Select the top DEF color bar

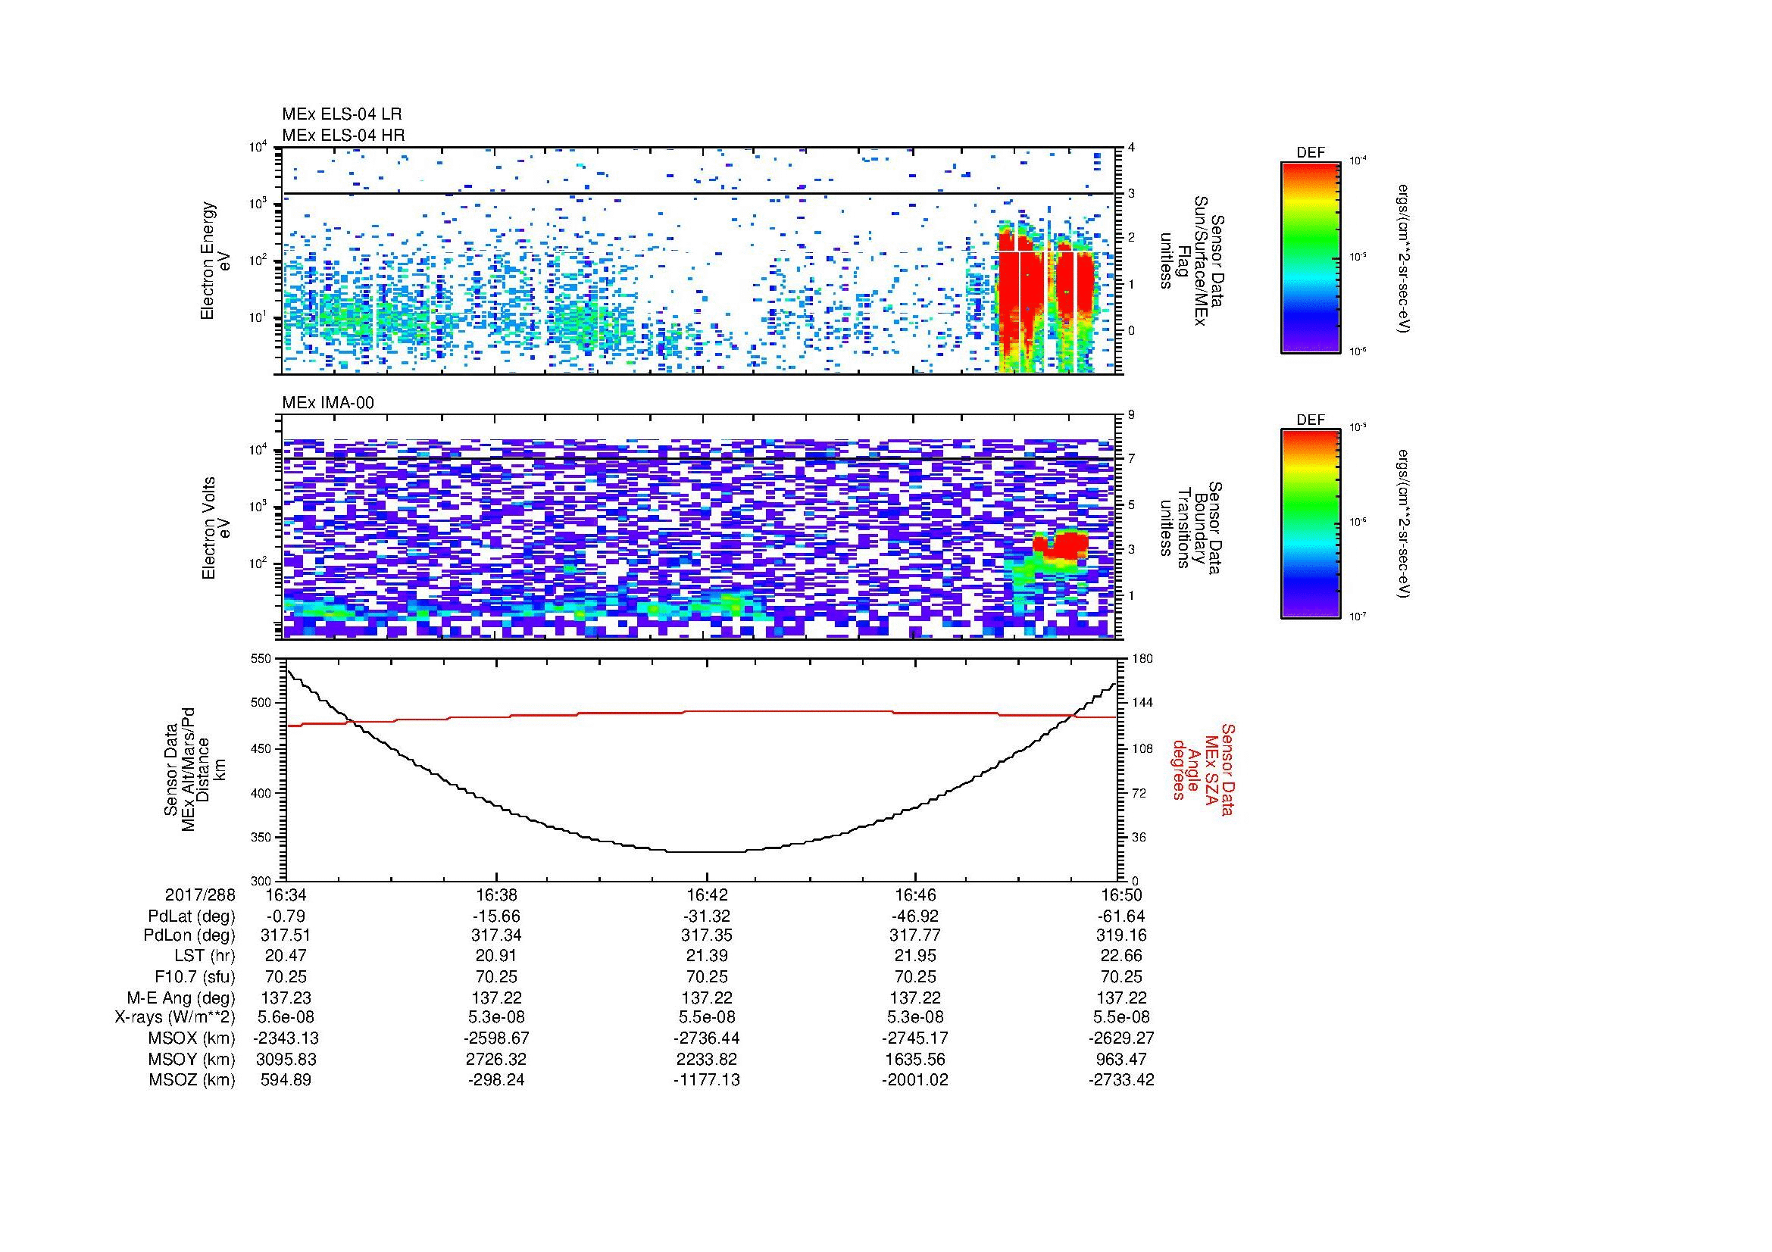(x=1311, y=257)
